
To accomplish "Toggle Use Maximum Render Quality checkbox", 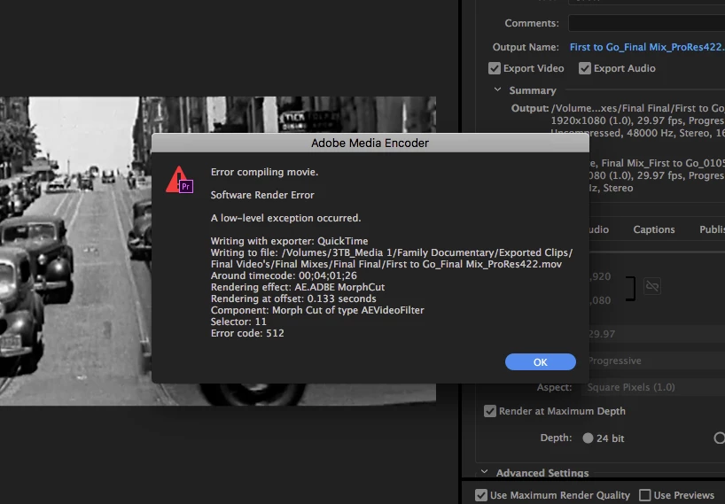I will (481, 495).
